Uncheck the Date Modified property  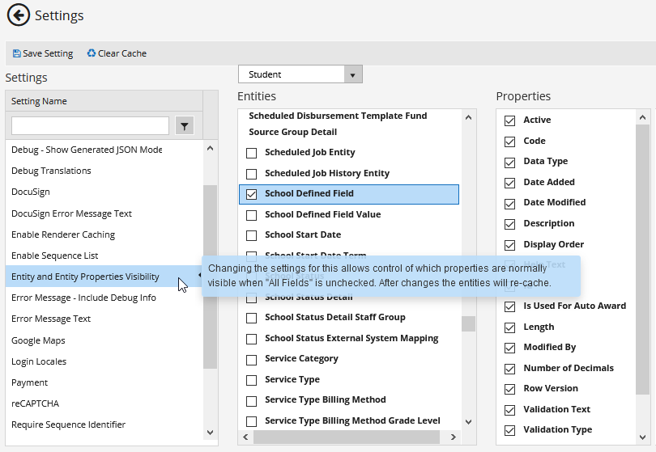(x=509, y=203)
